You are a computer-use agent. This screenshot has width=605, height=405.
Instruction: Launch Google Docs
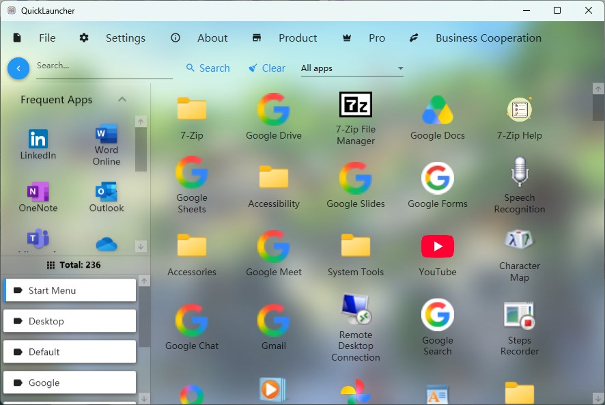click(x=437, y=117)
